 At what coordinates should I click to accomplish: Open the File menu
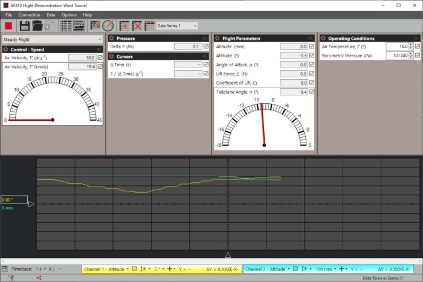8,15
